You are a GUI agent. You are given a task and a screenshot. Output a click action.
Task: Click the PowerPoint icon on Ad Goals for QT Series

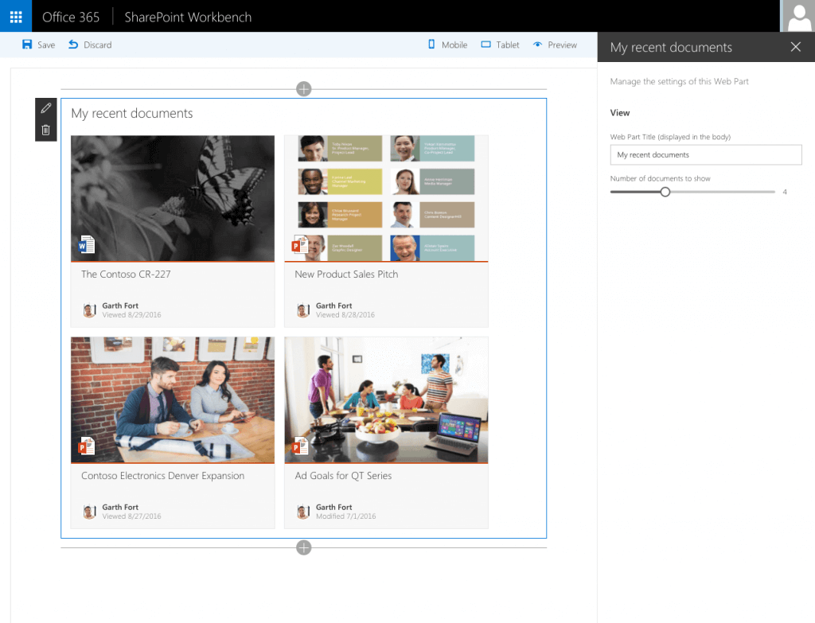click(300, 446)
